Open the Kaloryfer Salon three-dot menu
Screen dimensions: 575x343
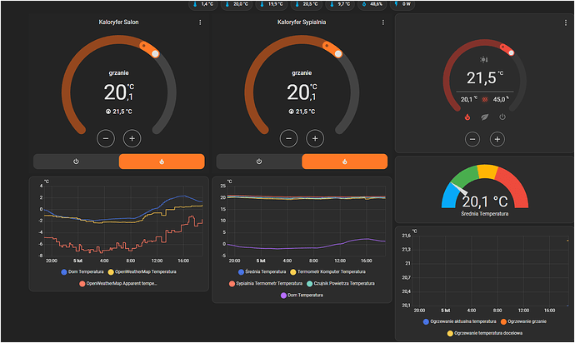click(200, 22)
